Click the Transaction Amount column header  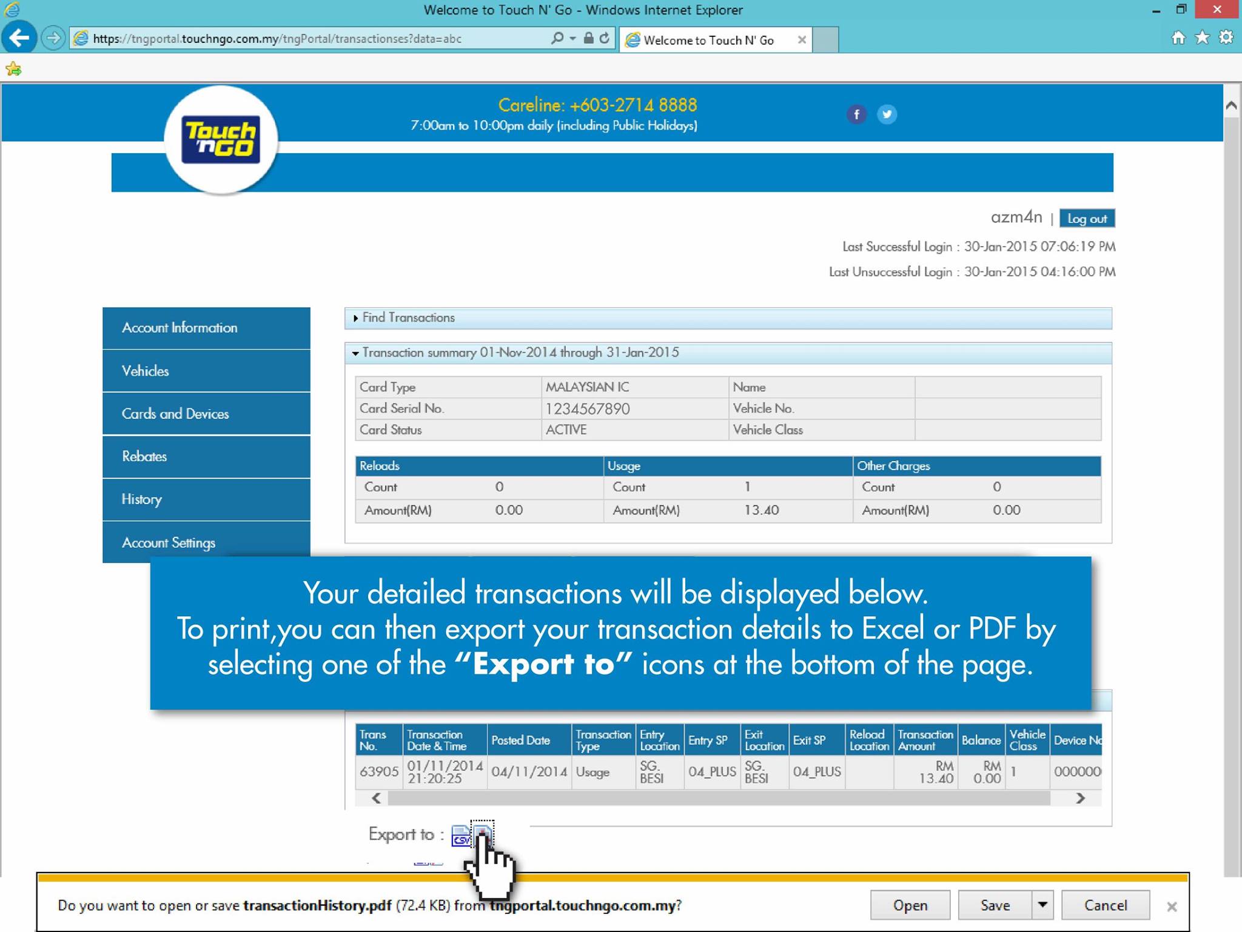pos(926,740)
